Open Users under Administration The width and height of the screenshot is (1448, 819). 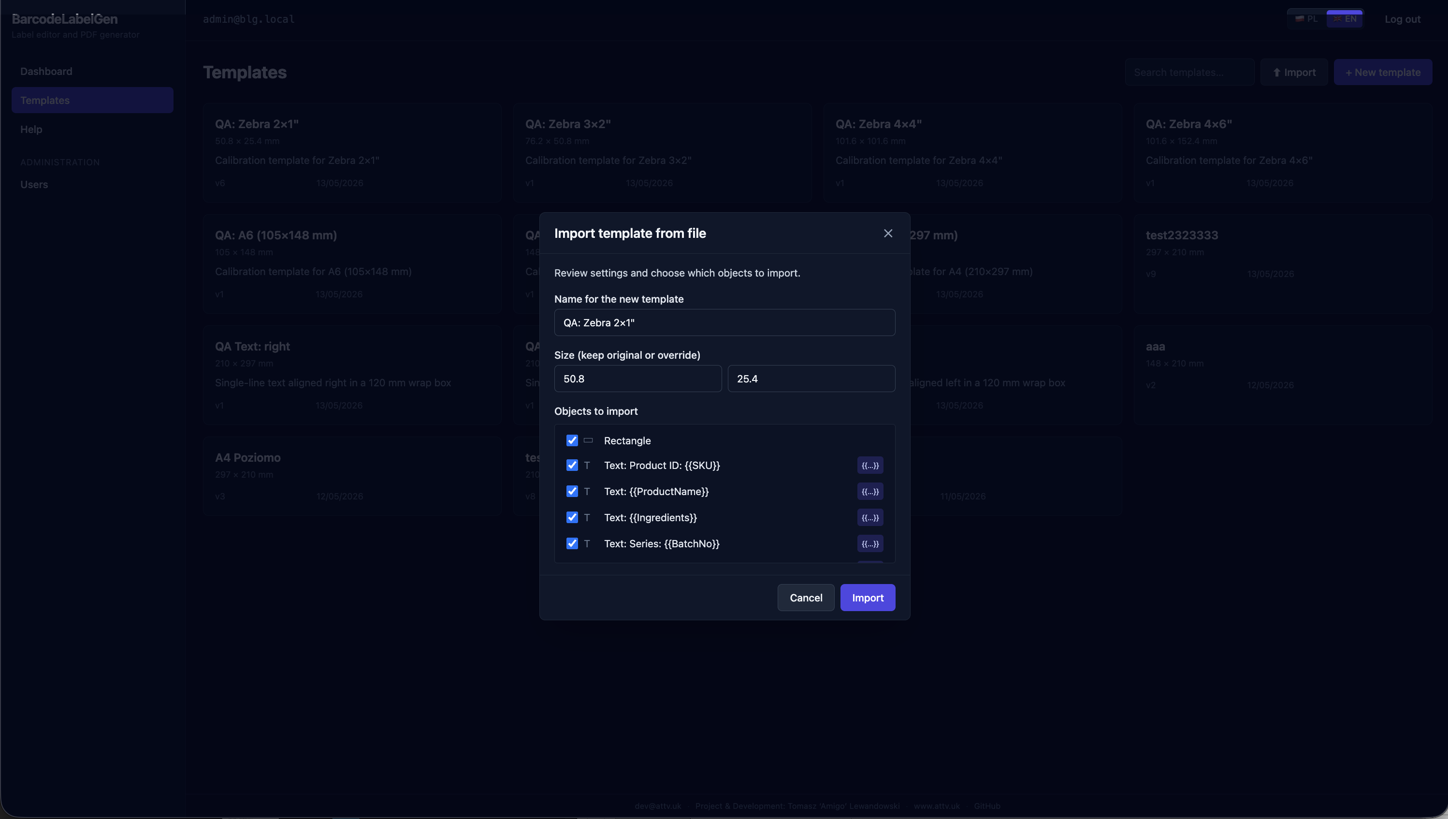tap(92, 185)
